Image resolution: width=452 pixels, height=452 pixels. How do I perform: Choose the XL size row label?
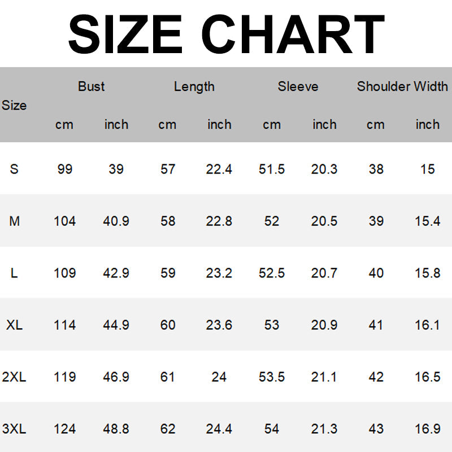[x=14, y=325]
